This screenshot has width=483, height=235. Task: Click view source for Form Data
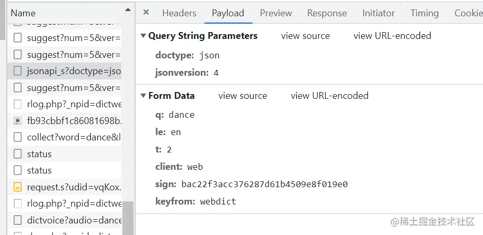[x=243, y=96]
